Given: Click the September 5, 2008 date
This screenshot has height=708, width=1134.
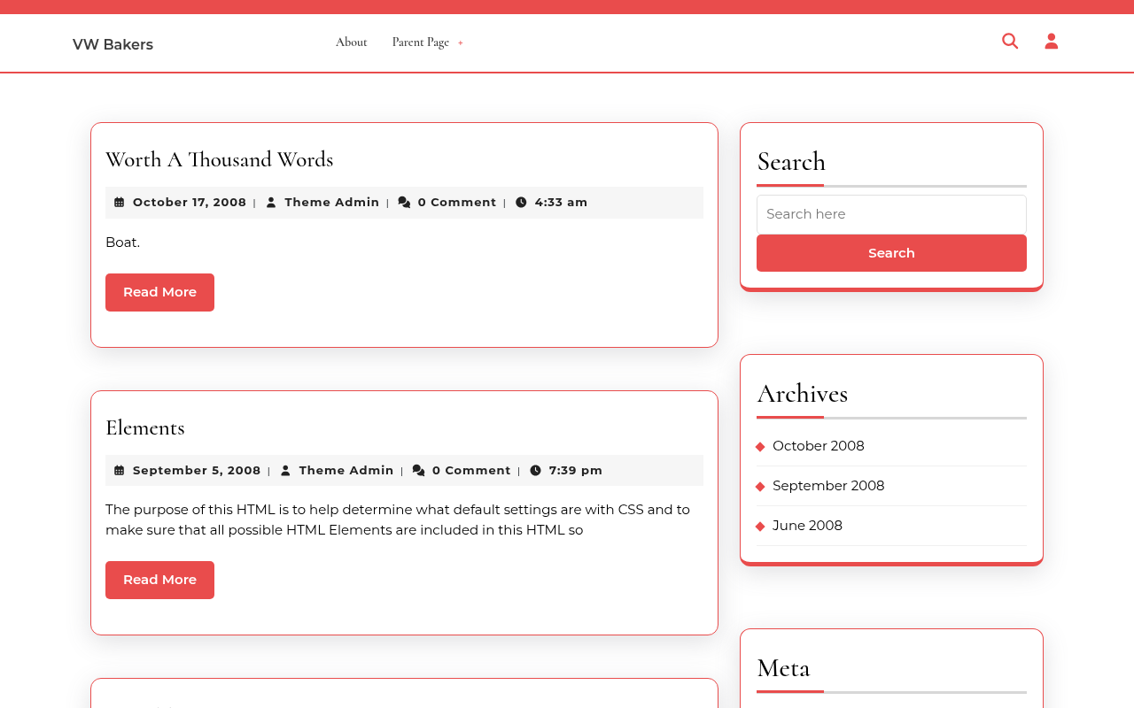Looking at the screenshot, I should click(x=197, y=471).
